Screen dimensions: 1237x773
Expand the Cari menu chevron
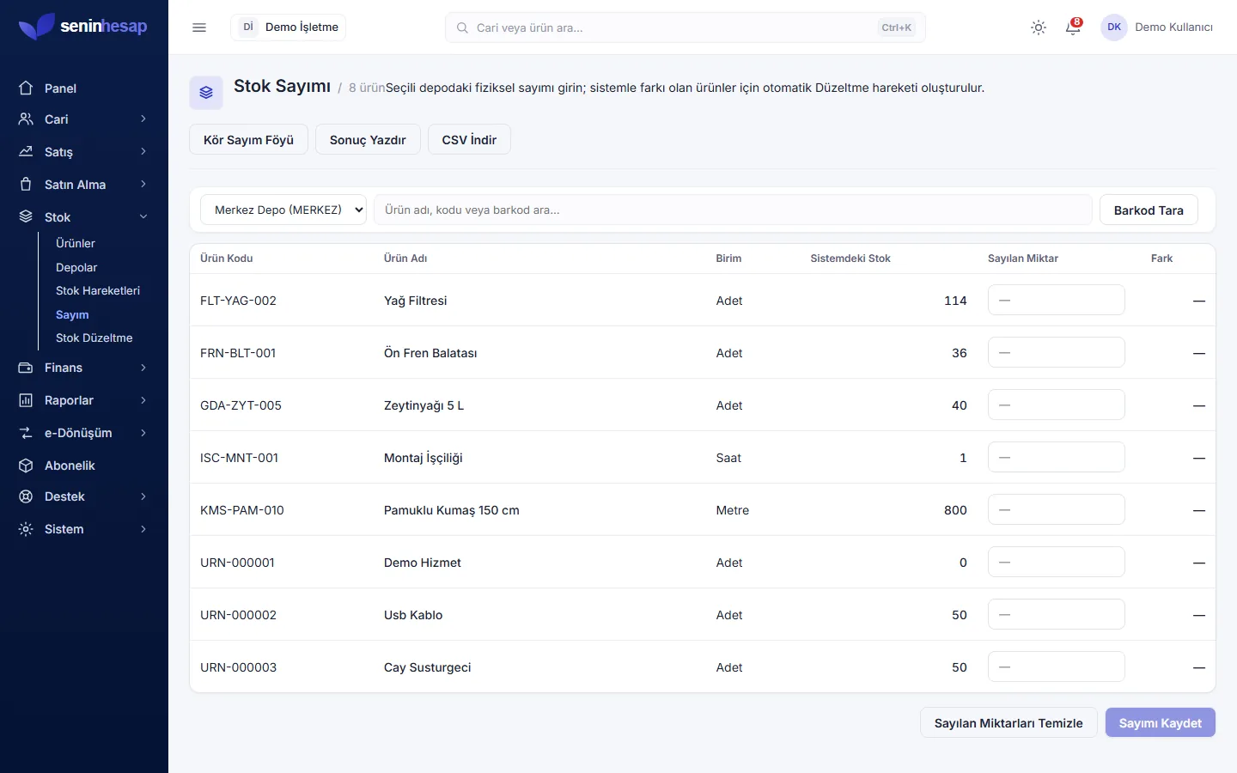[143, 119]
